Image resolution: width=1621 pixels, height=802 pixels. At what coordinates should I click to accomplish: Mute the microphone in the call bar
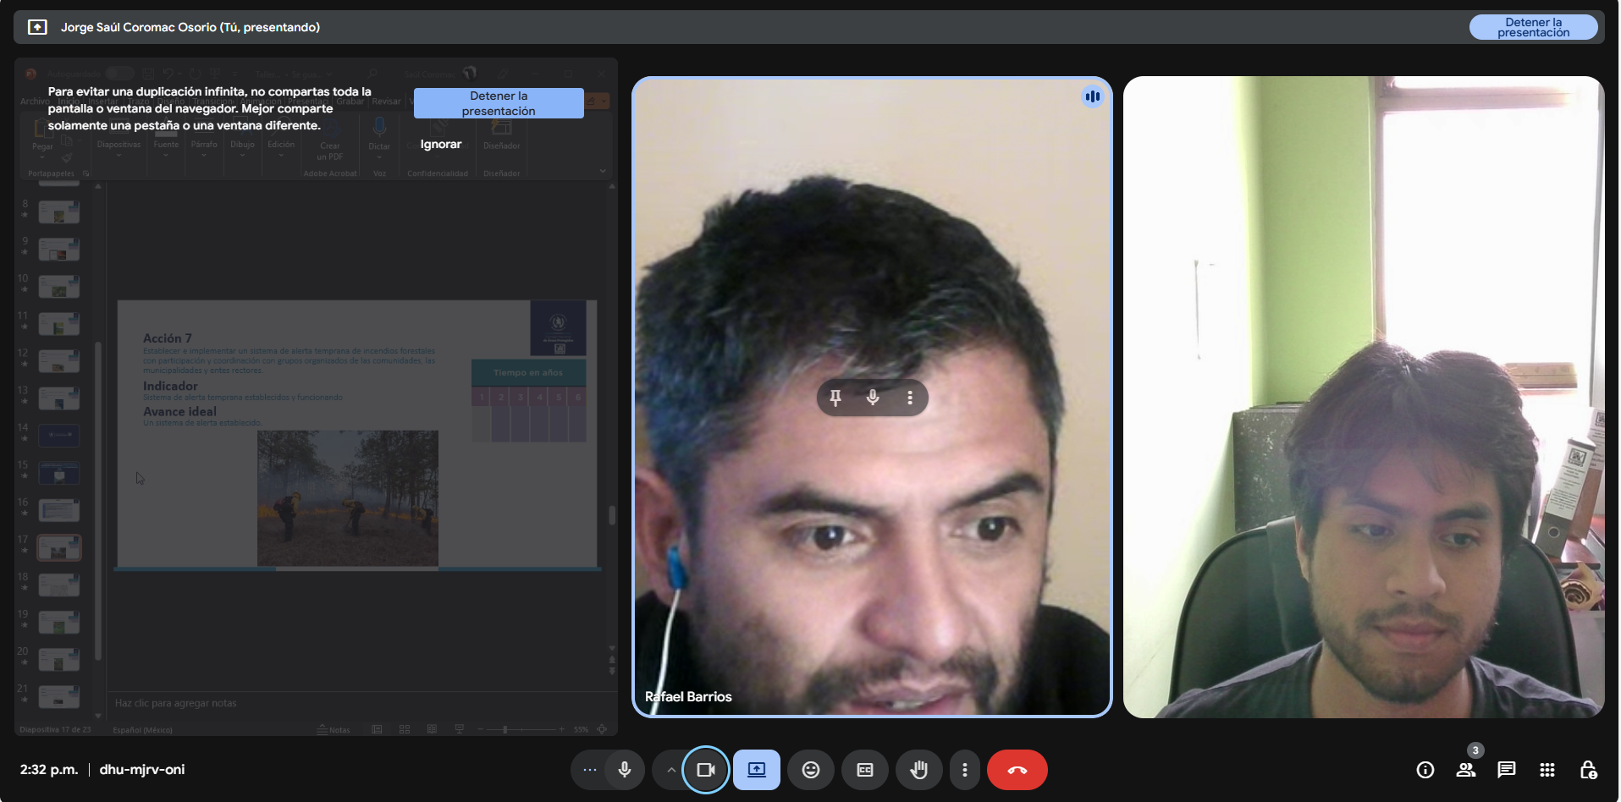[625, 770]
